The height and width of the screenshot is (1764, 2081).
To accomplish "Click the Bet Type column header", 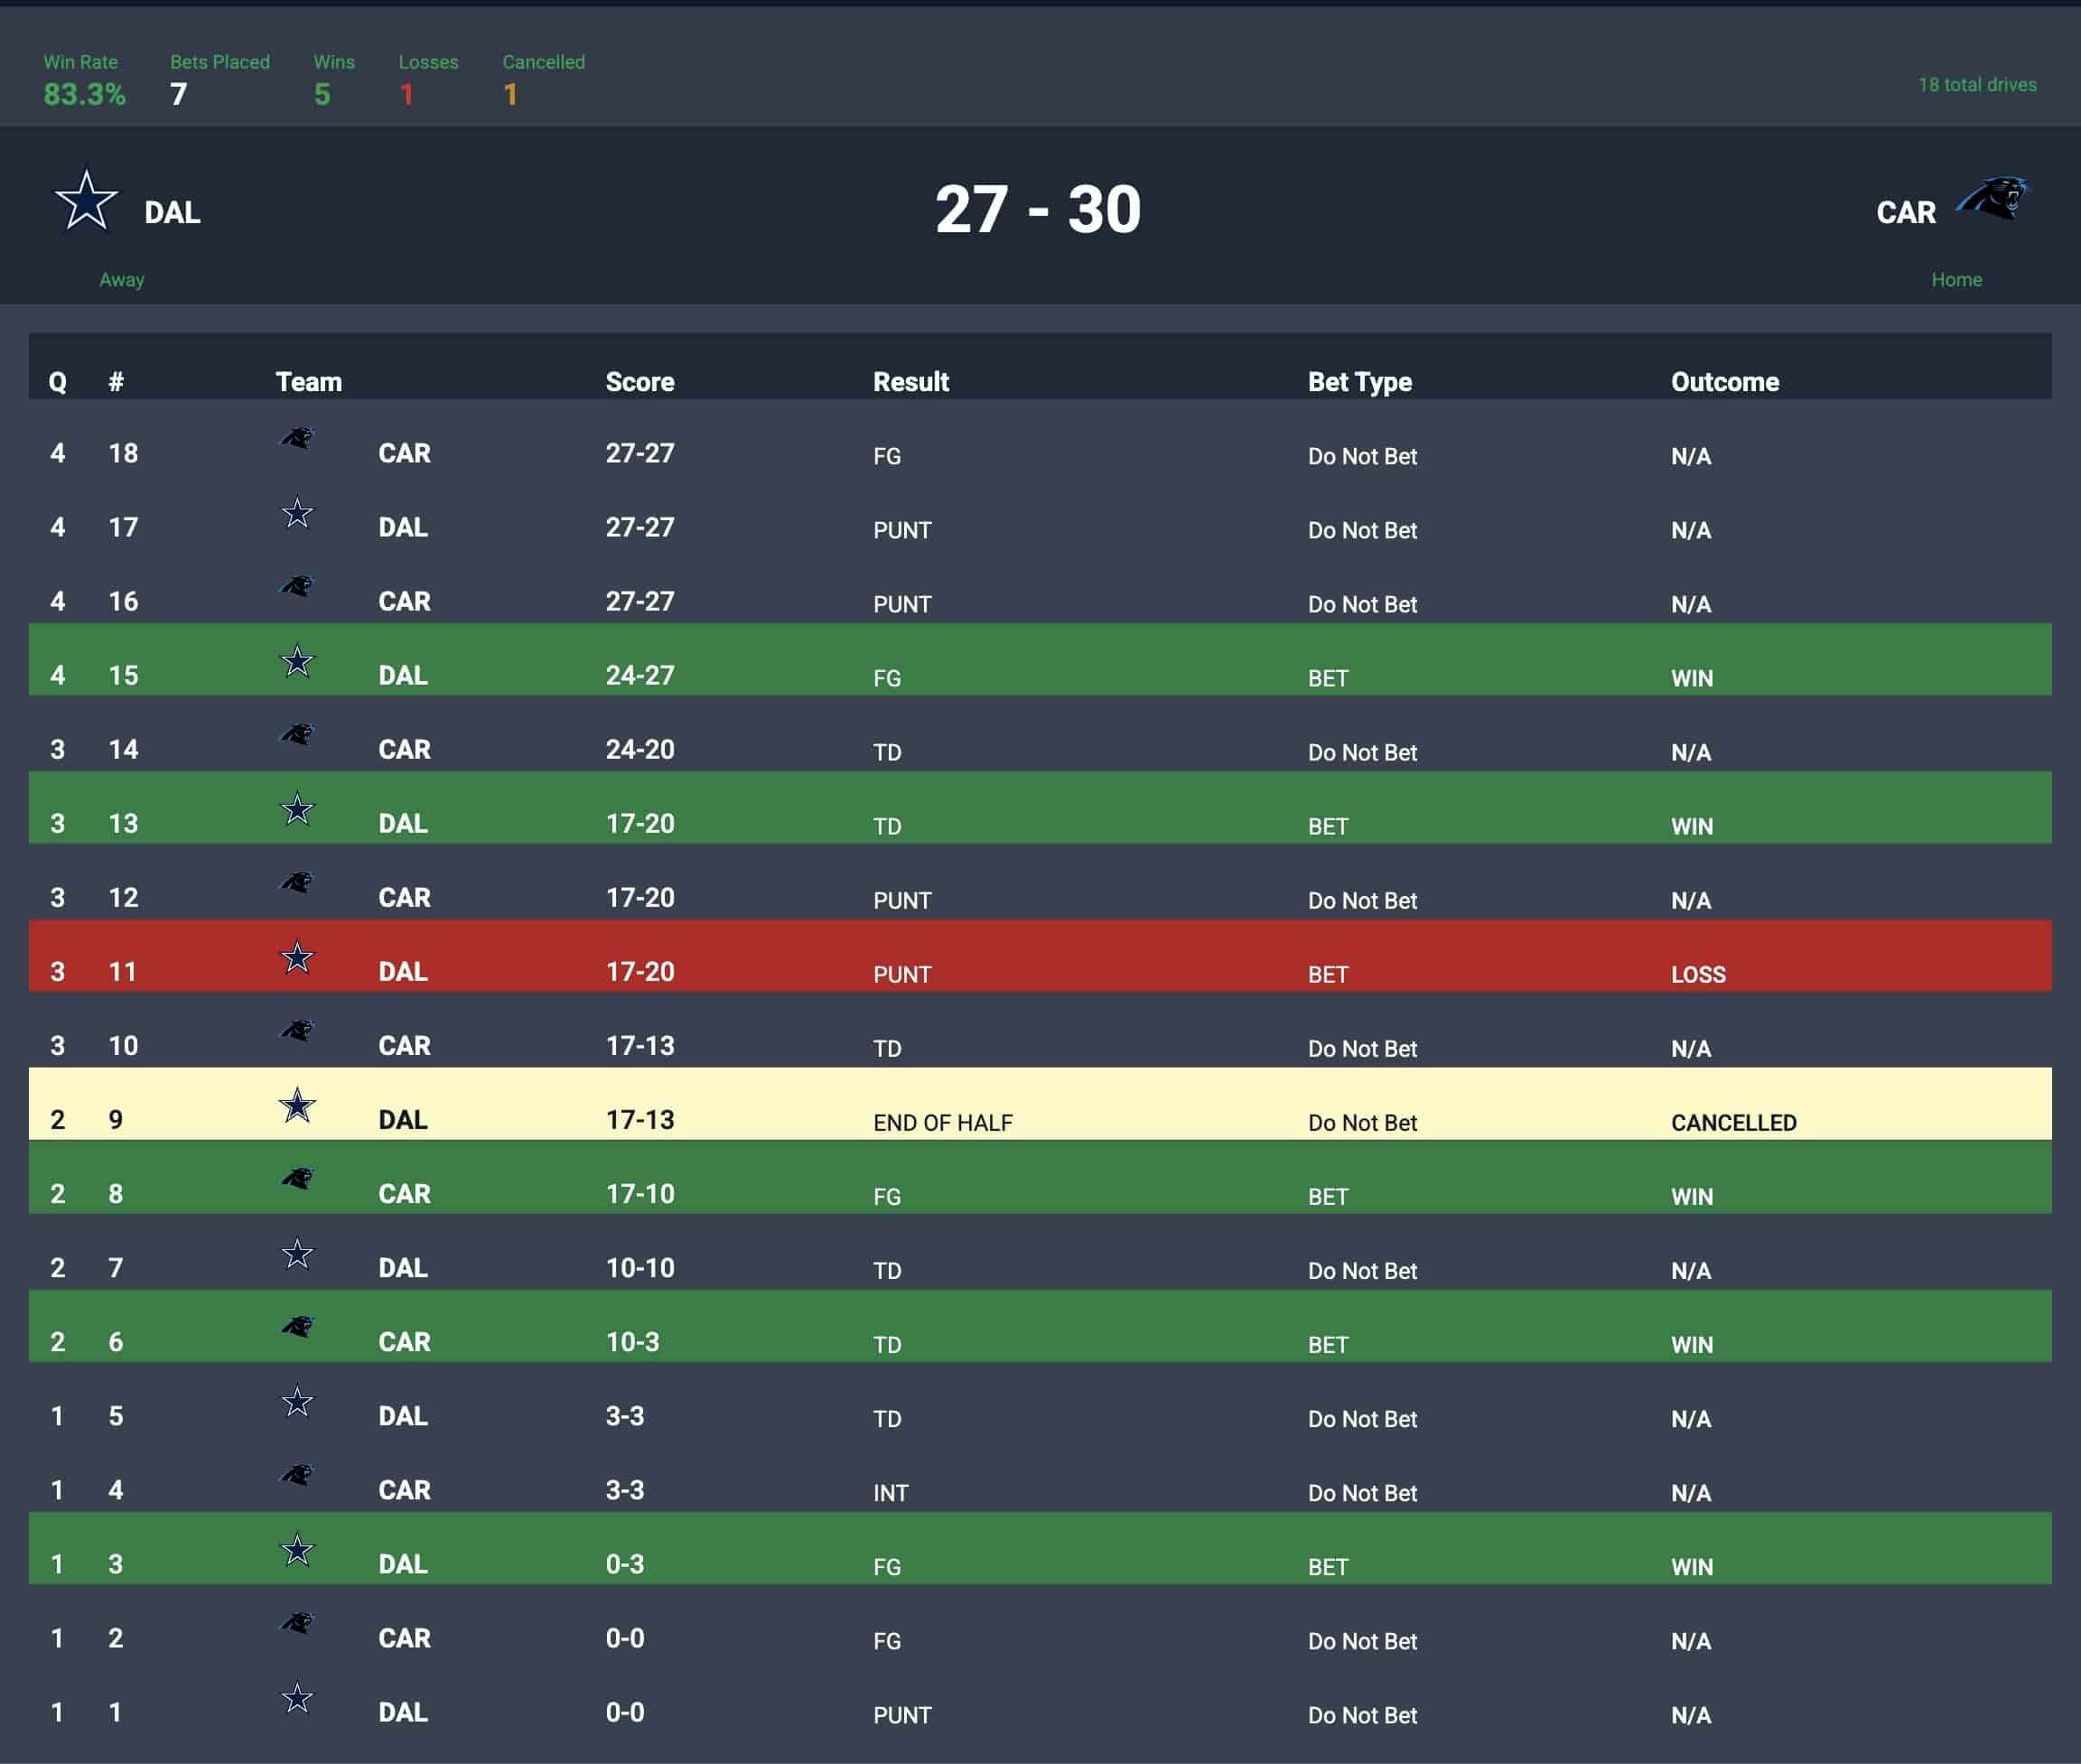I will pyautogui.click(x=1359, y=382).
